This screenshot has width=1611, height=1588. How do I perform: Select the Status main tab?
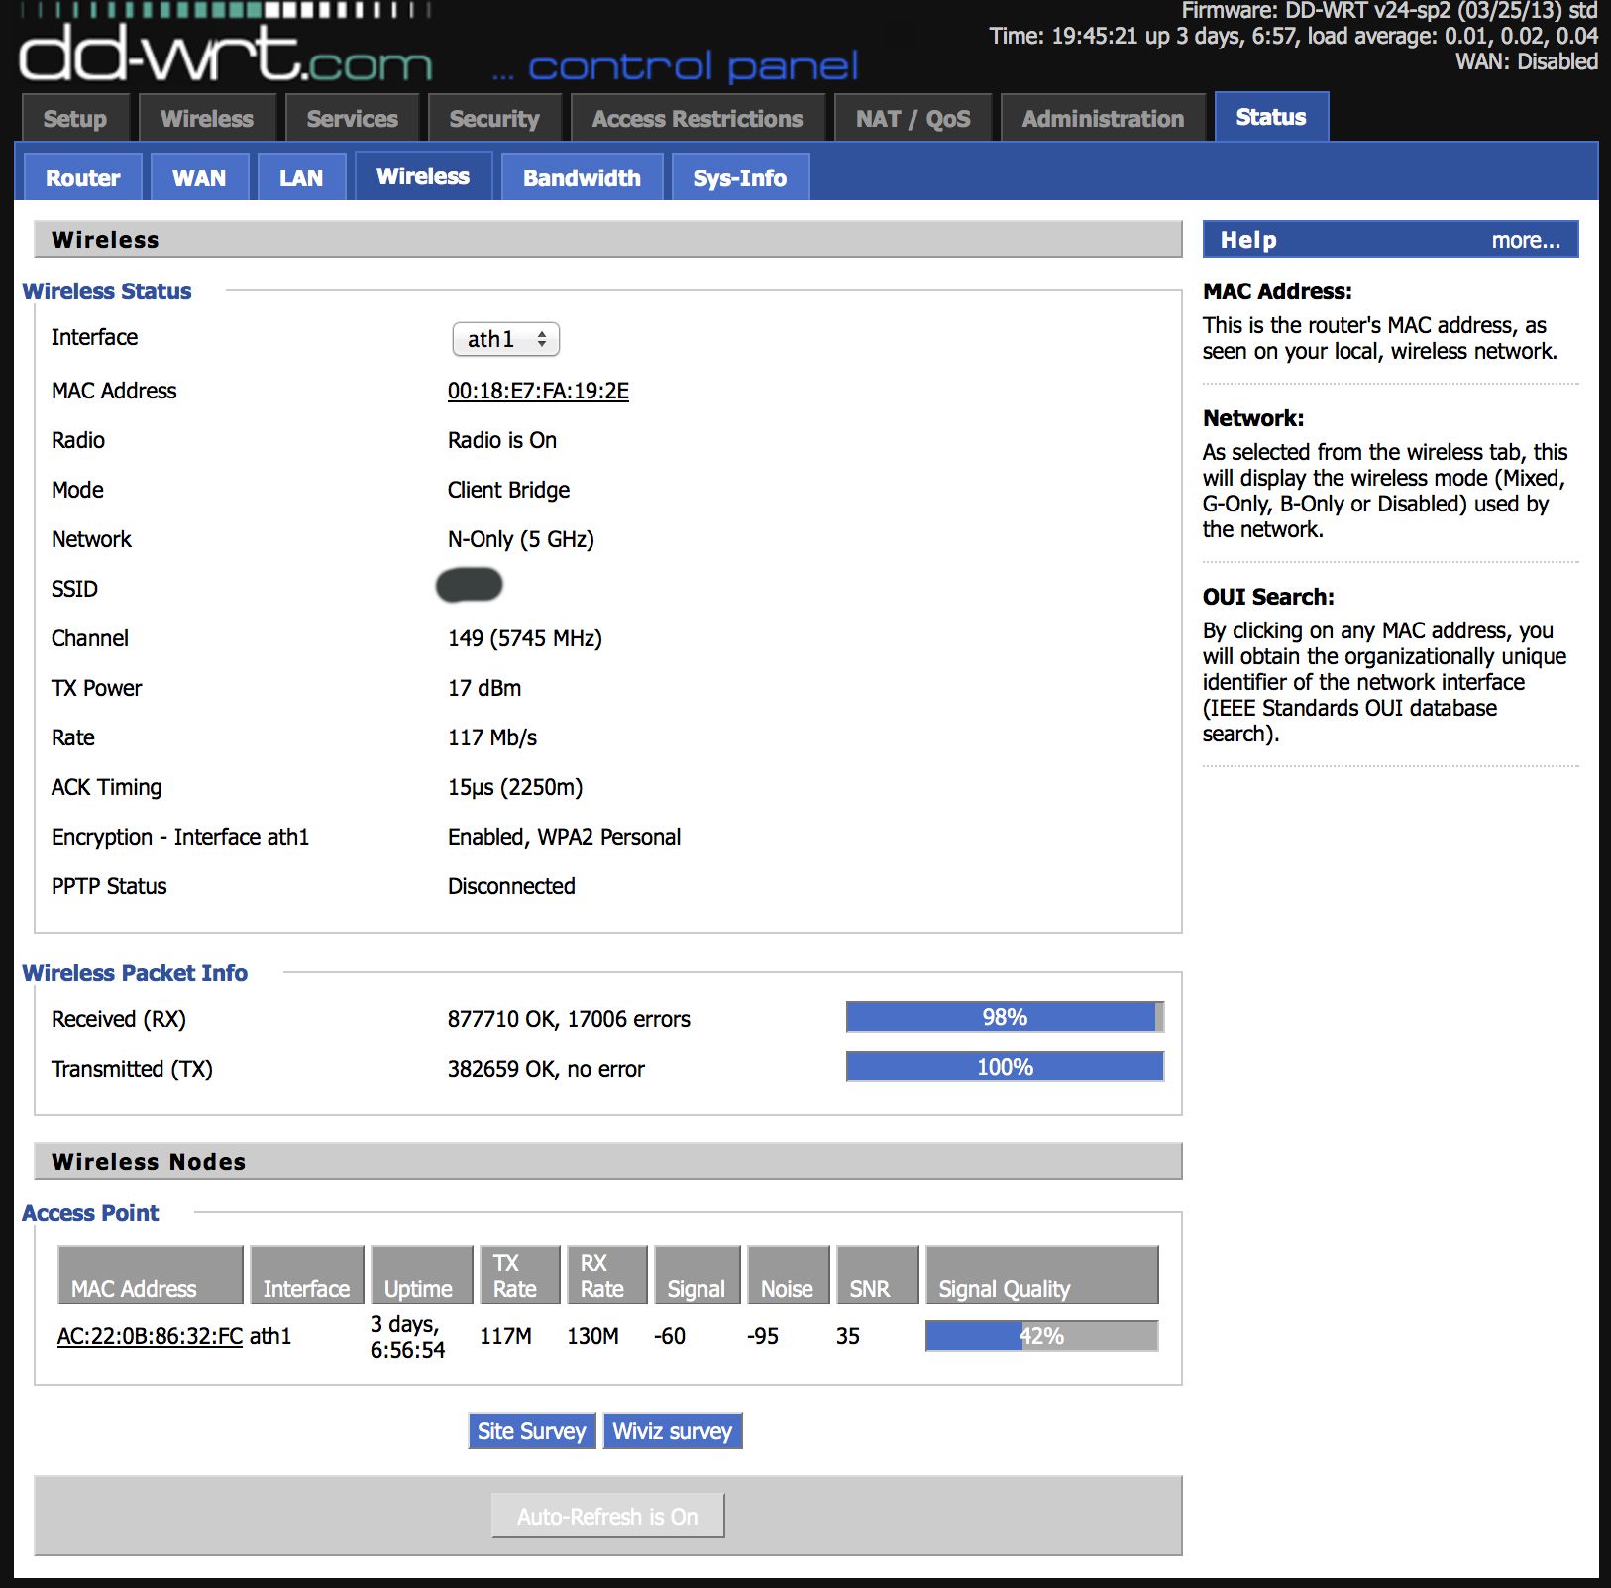1271,116
